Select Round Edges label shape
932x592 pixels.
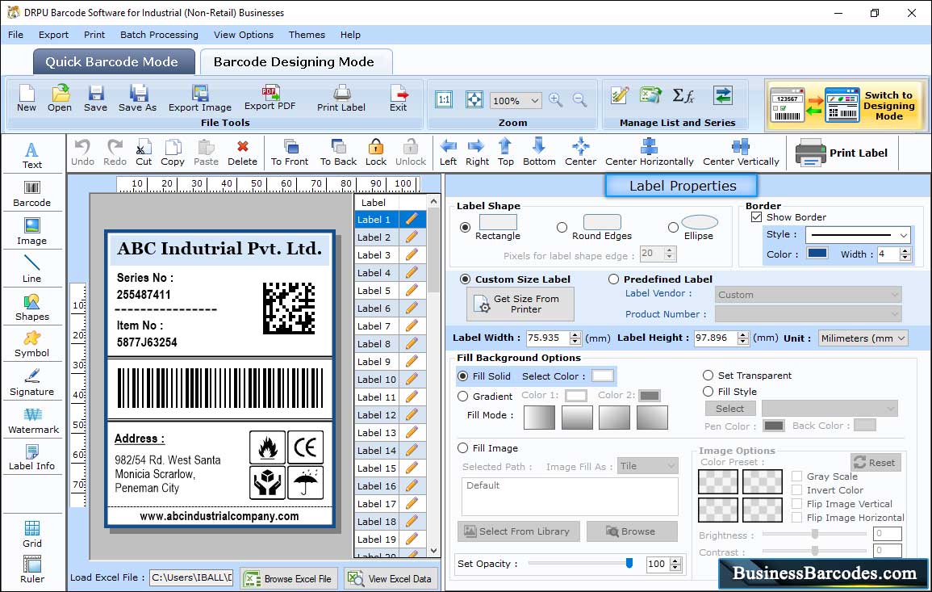point(562,227)
